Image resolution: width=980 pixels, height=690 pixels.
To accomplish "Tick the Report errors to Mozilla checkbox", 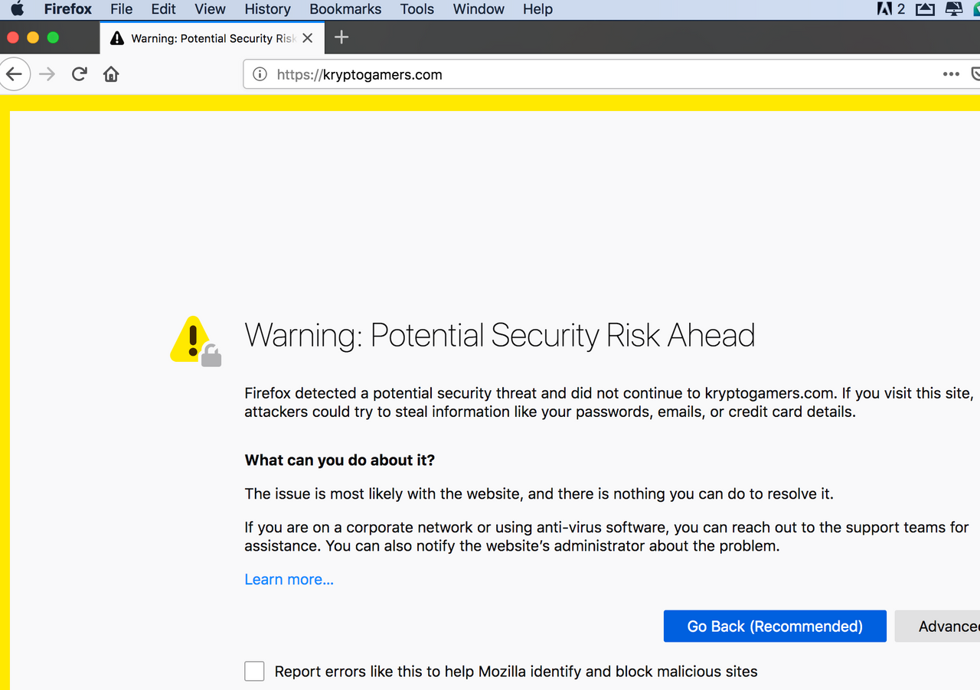I will pyautogui.click(x=254, y=672).
